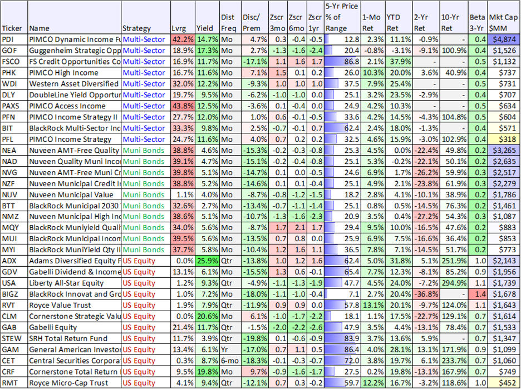Viewport: 521px width, 389px height.
Task: Click ADX yield cell 25.9%
Action: (x=207, y=261)
